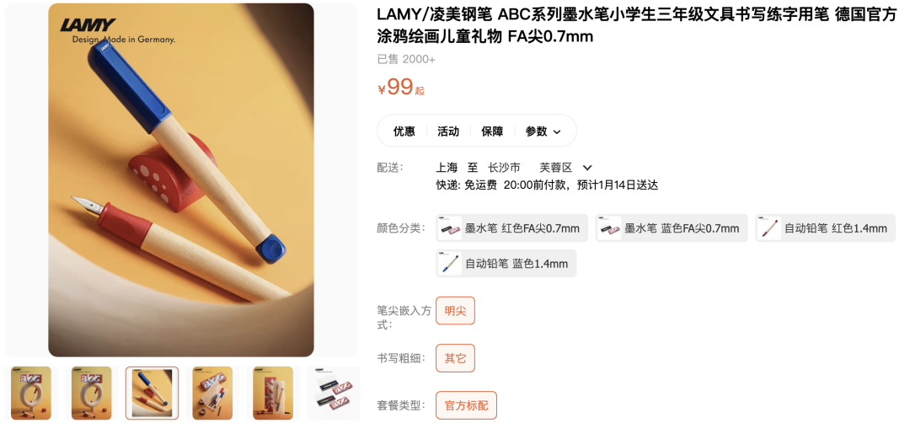Select the highlighted blue and red pens thumbnail

(152, 393)
